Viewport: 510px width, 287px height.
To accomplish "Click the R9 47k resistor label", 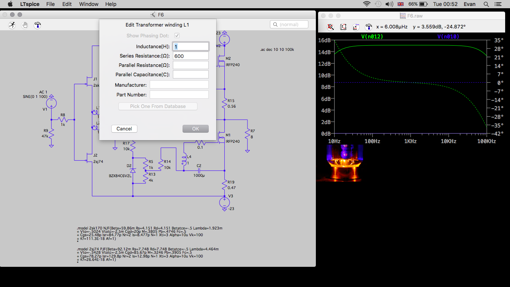I will click(46, 133).
